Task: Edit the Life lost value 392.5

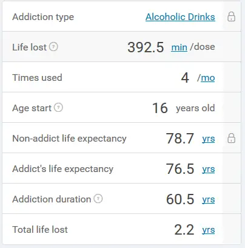Action: pyautogui.click(x=146, y=47)
